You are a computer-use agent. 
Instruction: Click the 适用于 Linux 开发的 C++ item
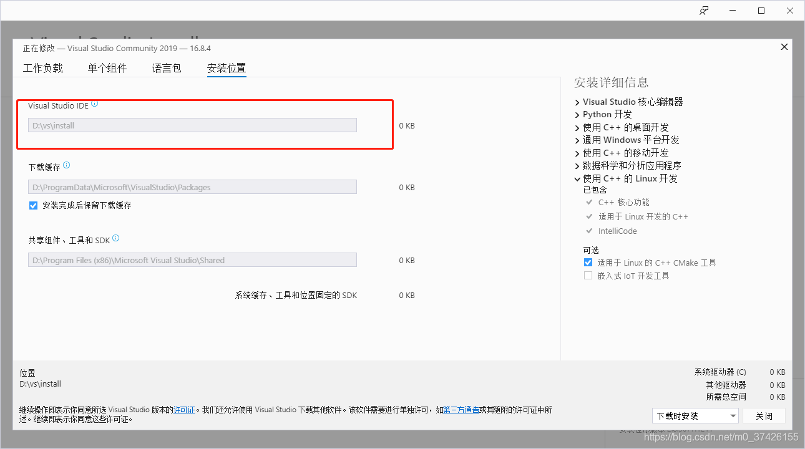[643, 216]
